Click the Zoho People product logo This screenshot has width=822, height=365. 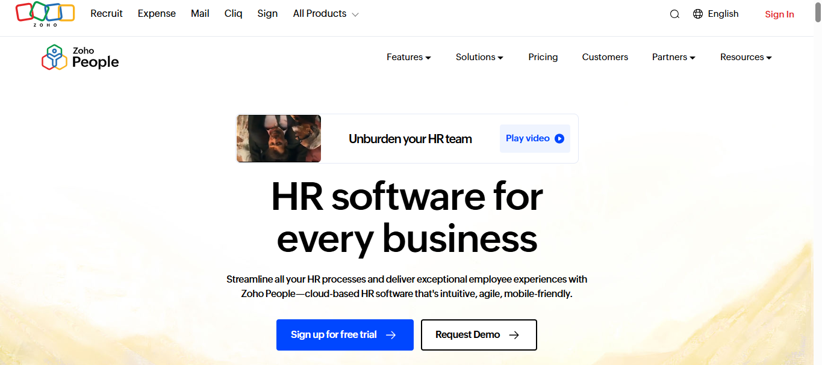coord(80,57)
